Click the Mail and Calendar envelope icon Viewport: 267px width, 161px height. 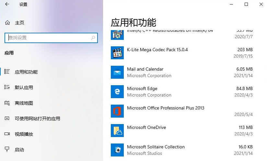pos(117,72)
